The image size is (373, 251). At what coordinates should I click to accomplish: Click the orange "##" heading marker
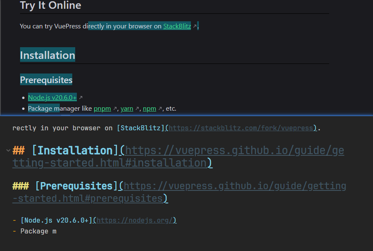coord(18,150)
